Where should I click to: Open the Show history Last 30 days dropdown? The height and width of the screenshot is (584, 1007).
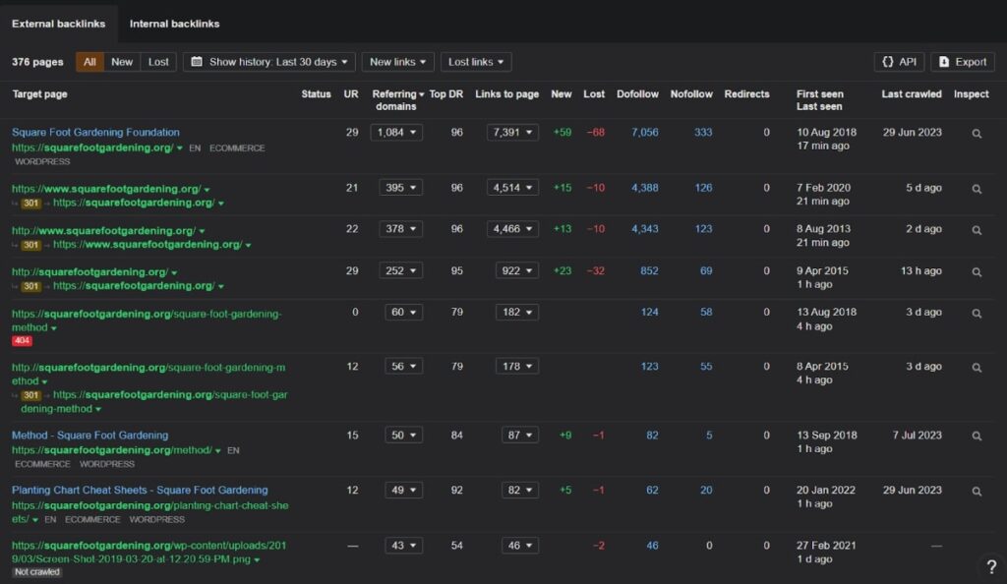(269, 62)
